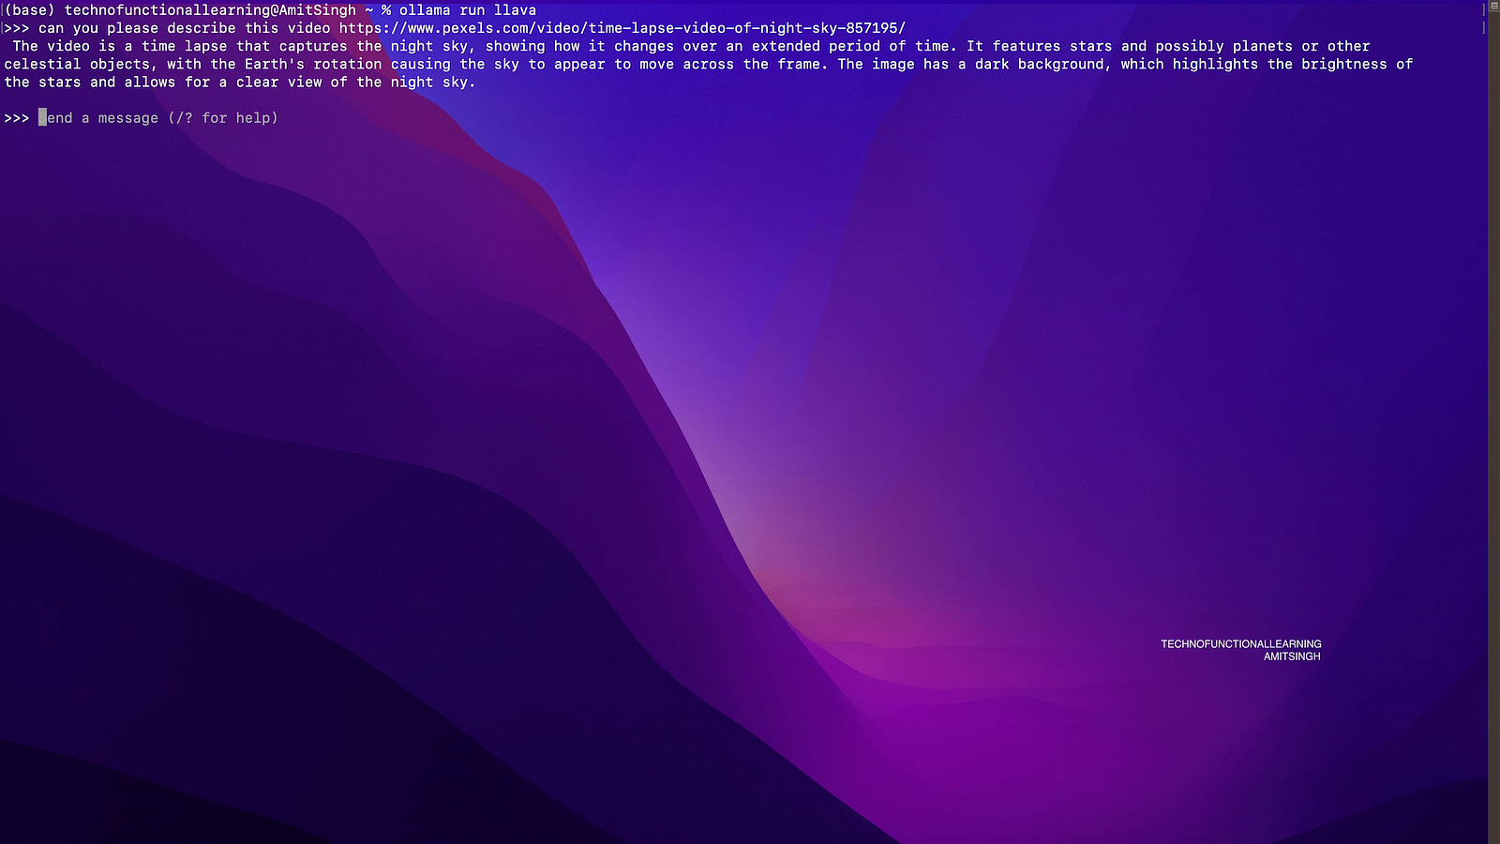1500x844 pixels.
Task: Click the '(base)' conda environment label
Action: pos(30,10)
